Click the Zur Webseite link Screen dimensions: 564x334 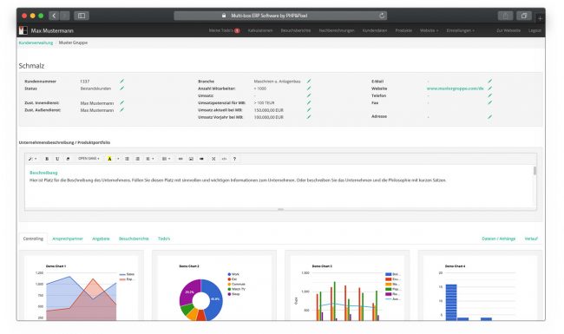(x=508, y=30)
